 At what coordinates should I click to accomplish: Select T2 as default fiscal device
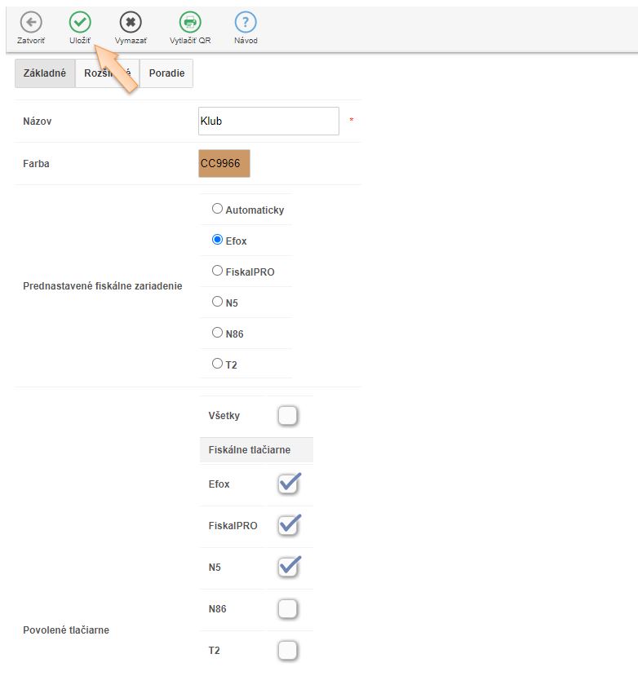(x=217, y=364)
